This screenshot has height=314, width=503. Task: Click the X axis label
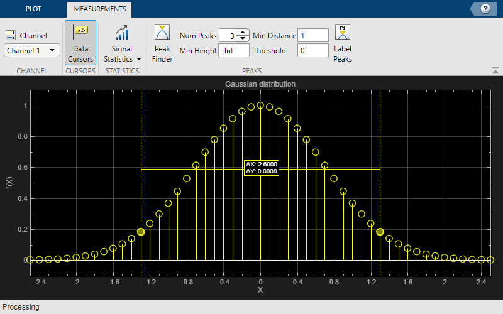pyautogui.click(x=260, y=290)
